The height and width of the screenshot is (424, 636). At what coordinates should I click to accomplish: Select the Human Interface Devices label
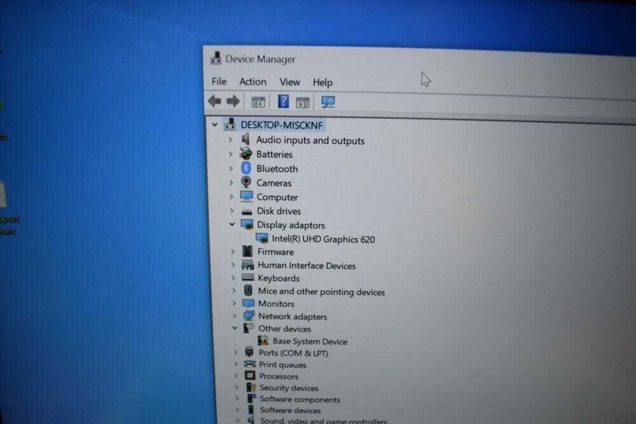pyautogui.click(x=307, y=266)
